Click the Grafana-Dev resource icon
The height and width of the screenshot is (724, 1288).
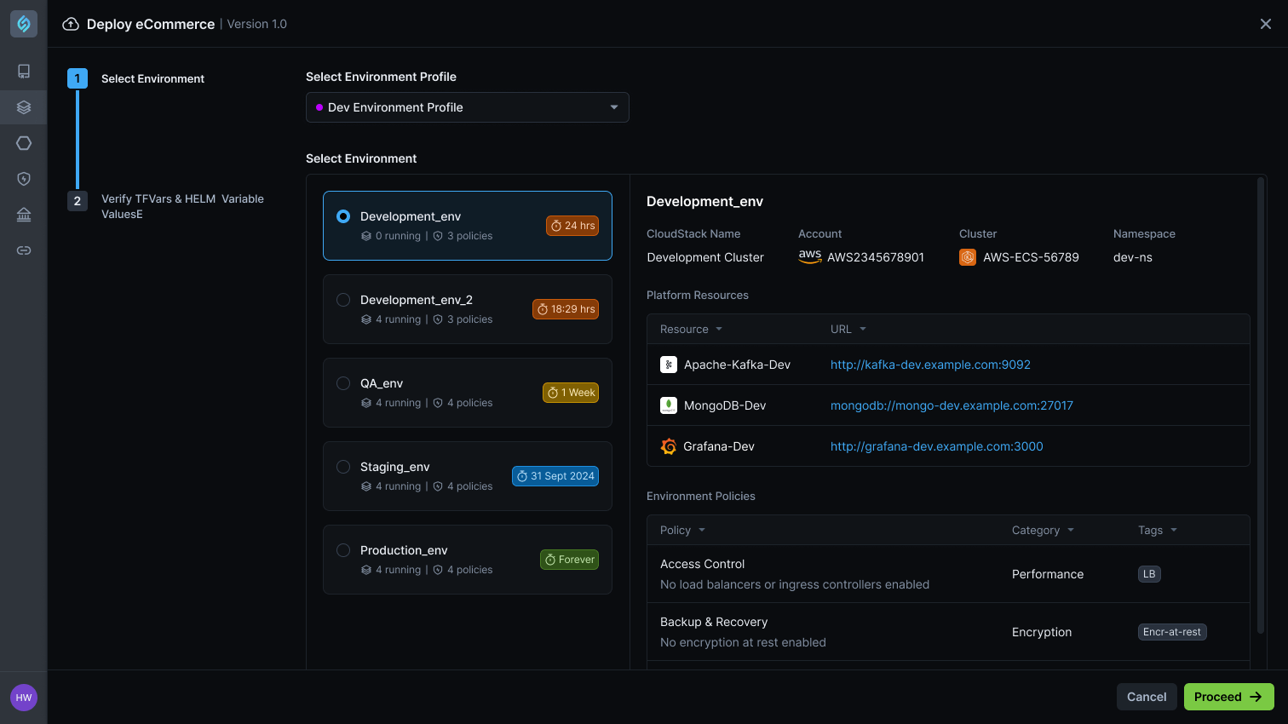coord(669,446)
